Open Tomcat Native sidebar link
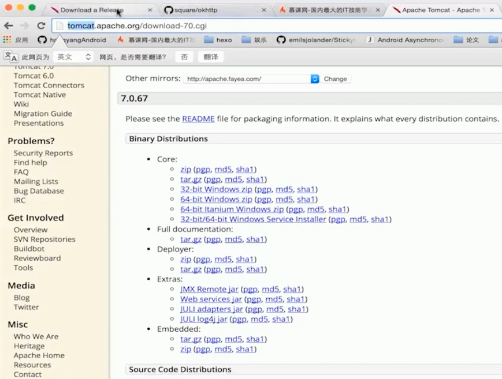The width and height of the screenshot is (502, 379). point(40,95)
